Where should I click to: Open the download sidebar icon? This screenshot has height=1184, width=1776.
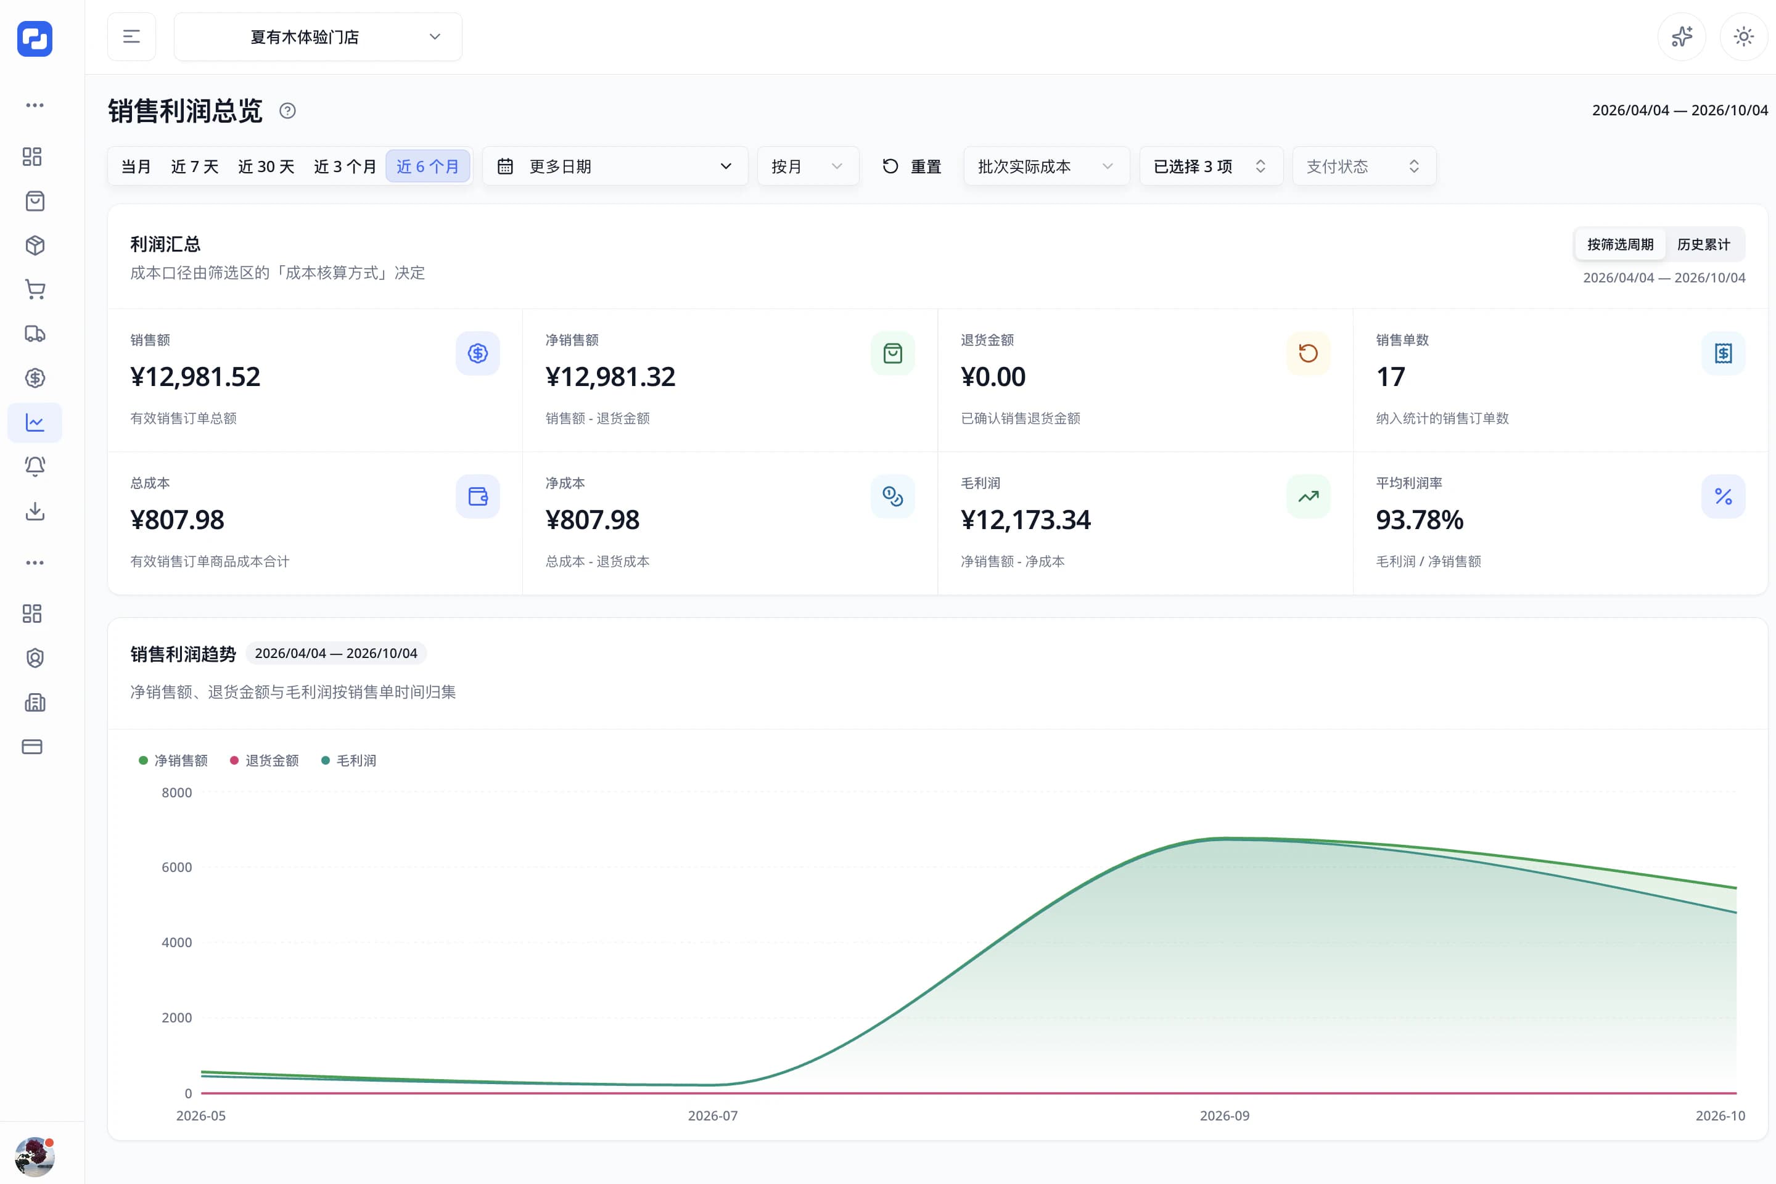tap(35, 511)
